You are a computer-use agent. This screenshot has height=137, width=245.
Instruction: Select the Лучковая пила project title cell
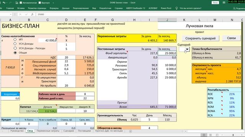199,26
